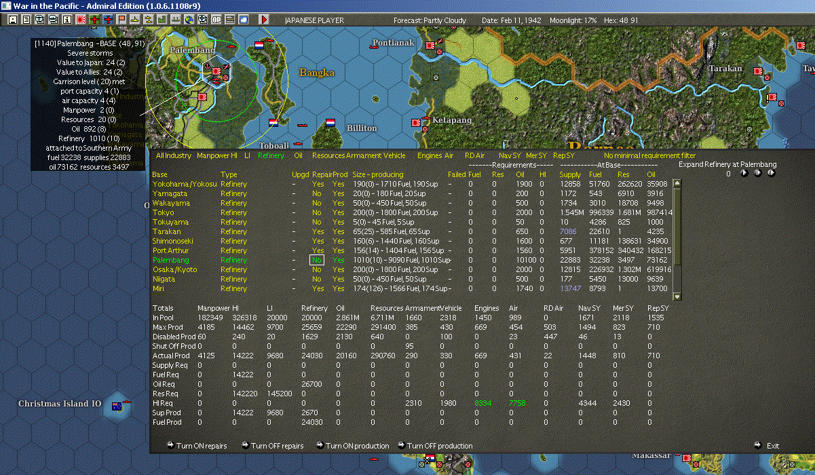
Task: Click the orange flag toolbar icon
Action: pyautogui.click(x=121, y=20)
